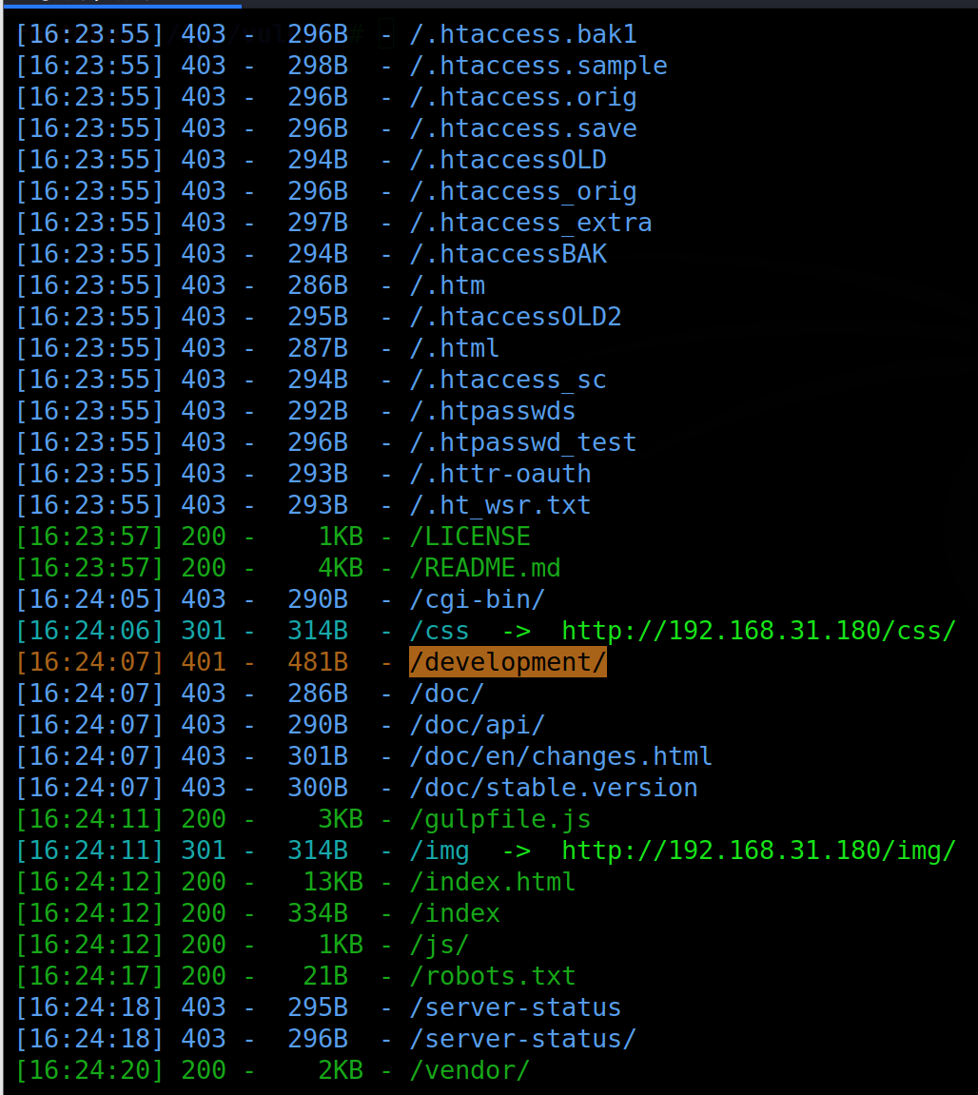
Task: Select the /.htaccess.save path
Action: click(523, 128)
